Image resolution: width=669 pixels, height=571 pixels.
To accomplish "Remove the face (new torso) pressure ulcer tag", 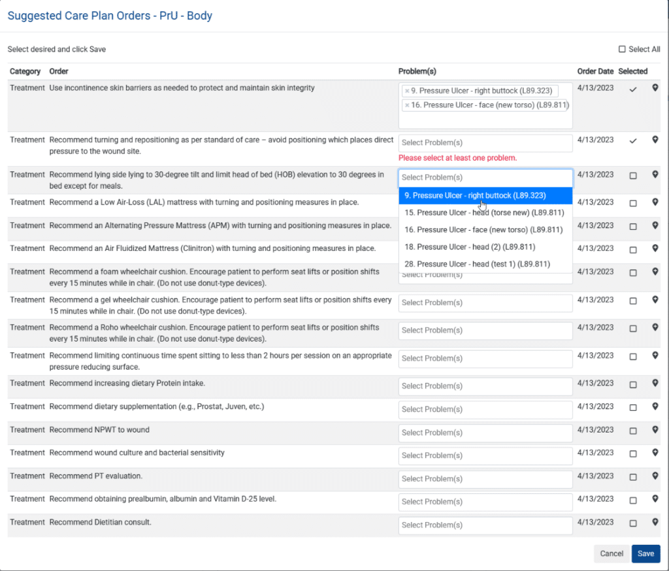I will [x=407, y=105].
